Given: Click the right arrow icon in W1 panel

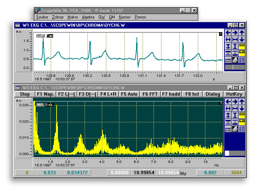Looking at the screenshot, I should (x=235, y=33).
